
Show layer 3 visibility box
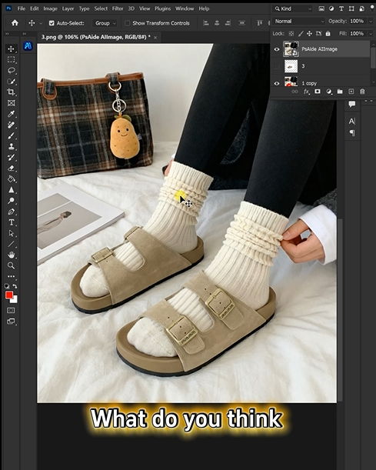point(277,66)
